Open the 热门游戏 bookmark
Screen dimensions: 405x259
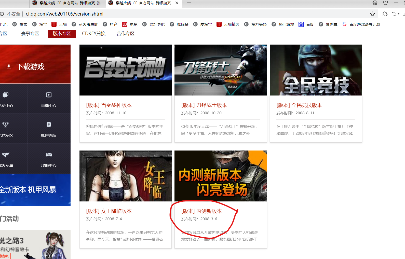click(283, 24)
